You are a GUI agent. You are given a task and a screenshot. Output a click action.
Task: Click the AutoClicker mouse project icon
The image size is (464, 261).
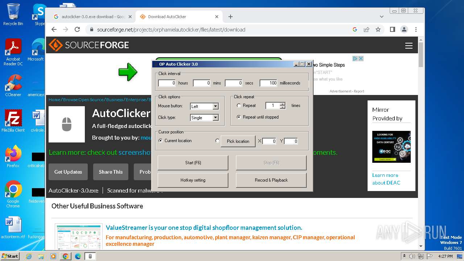pyautogui.click(x=67, y=124)
